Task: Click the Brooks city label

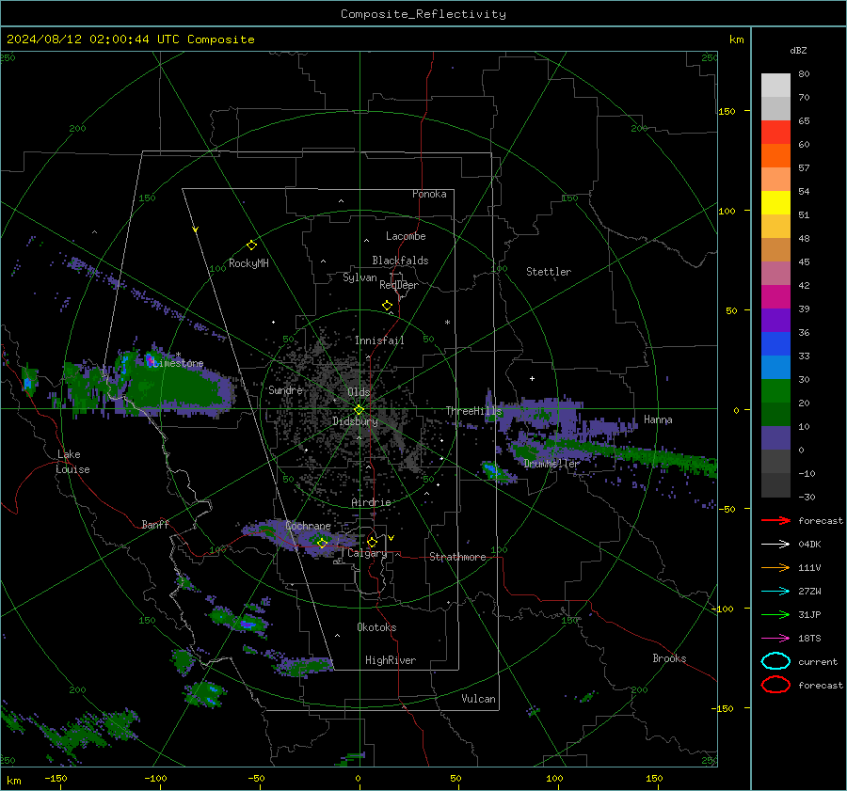Action: coord(669,658)
